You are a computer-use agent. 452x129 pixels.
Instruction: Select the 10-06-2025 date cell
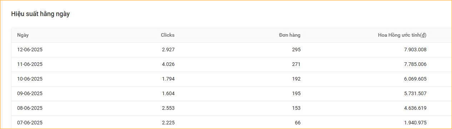pyautogui.click(x=30, y=79)
